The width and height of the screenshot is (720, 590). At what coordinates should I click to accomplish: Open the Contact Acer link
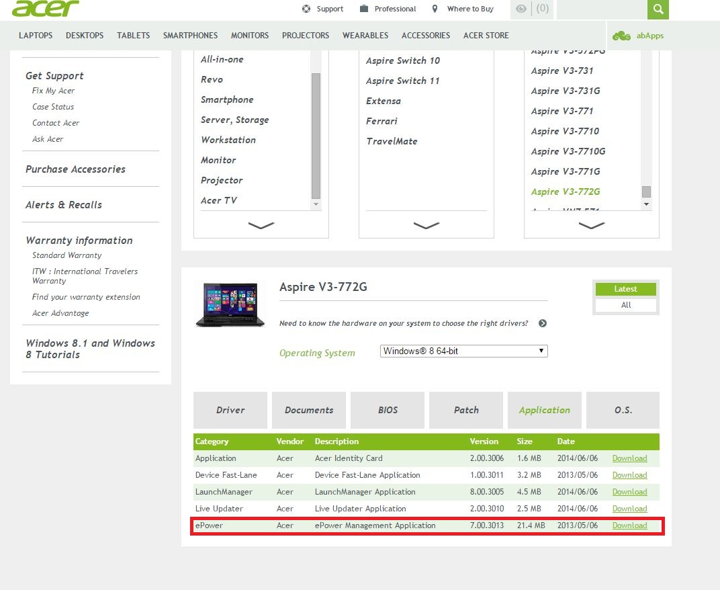56,123
